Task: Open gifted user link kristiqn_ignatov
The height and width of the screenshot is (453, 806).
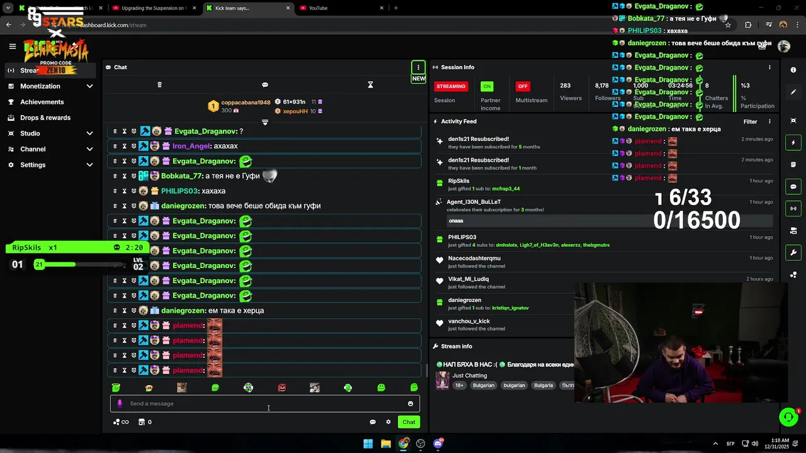Action: click(x=510, y=308)
